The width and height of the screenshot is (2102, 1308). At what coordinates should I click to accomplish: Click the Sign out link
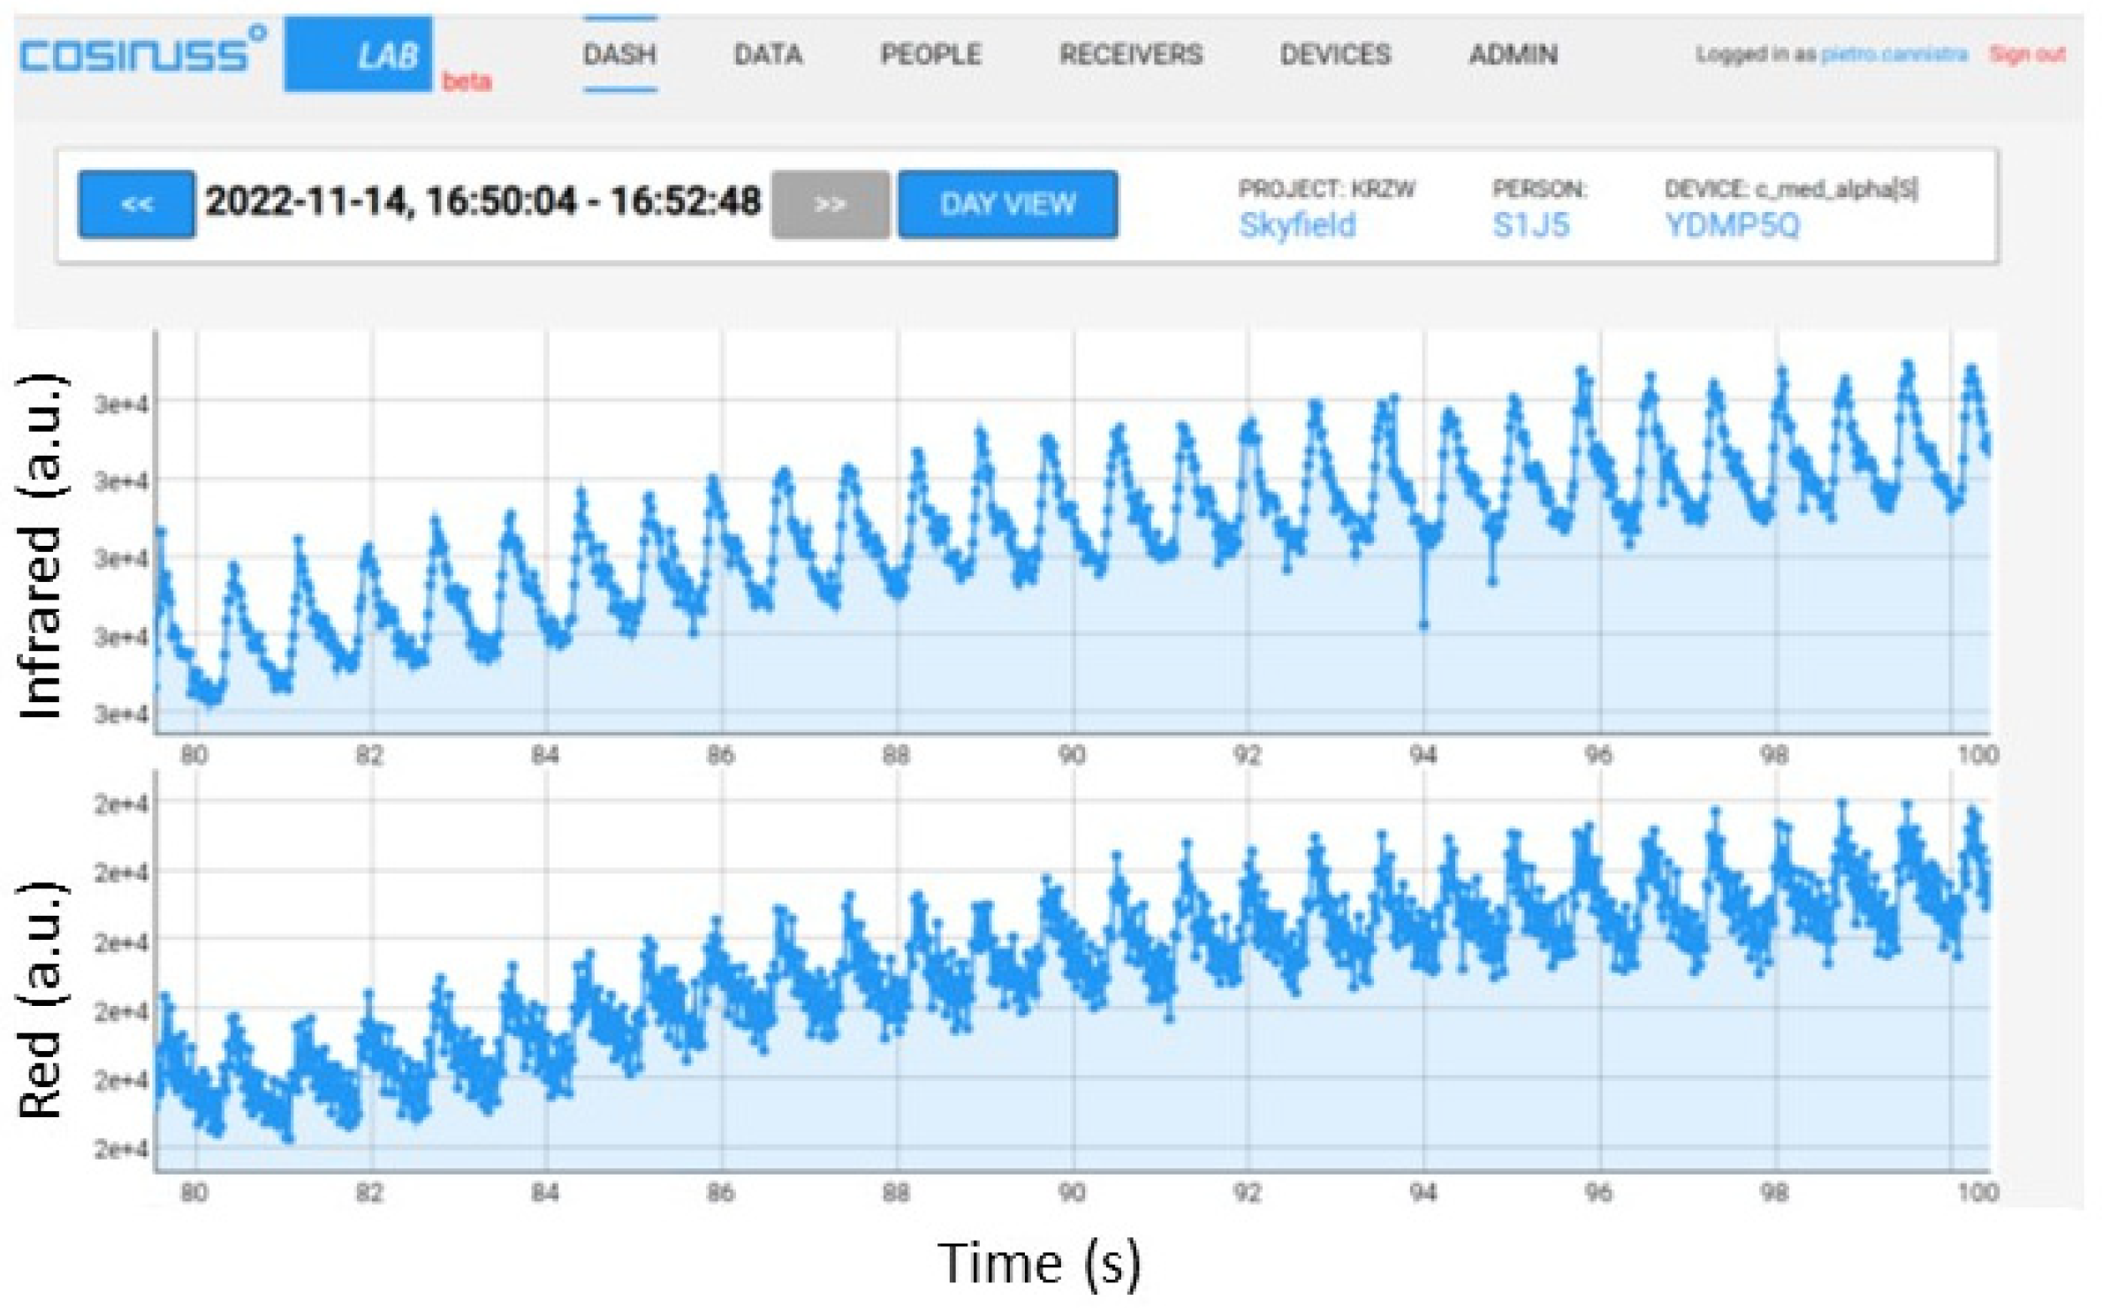[2027, 55]
